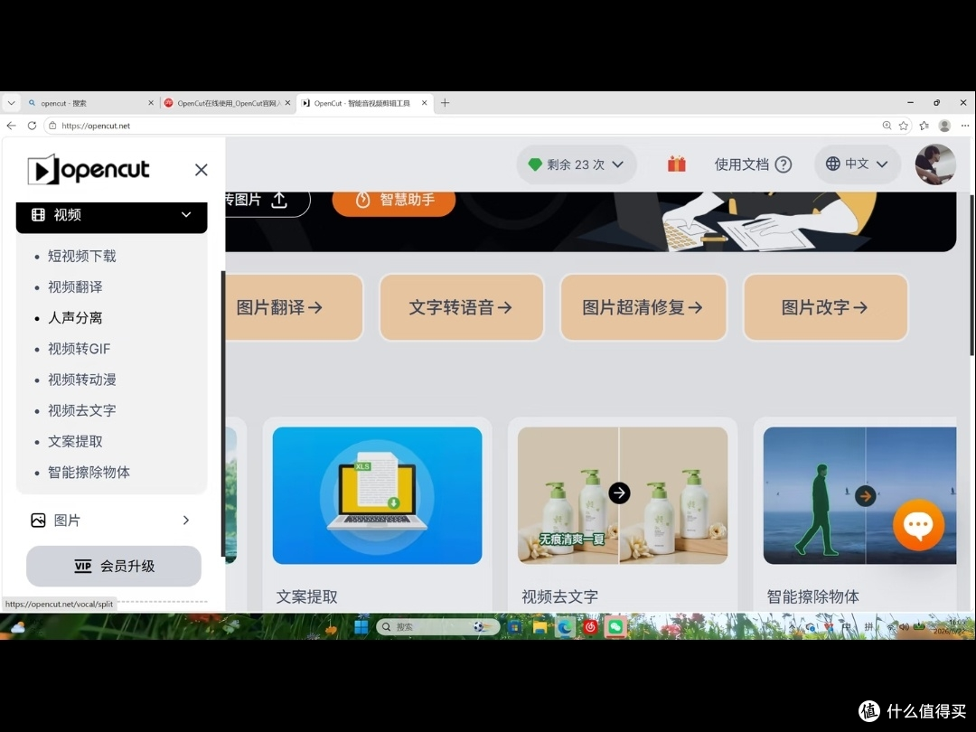The image size is (976, 732).
Task: Click the opencut logo
Action: click(89, 169)
